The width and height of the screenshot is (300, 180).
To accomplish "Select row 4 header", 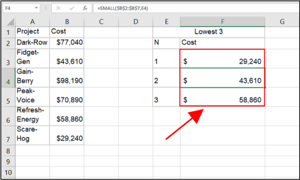I will [8, 78].
